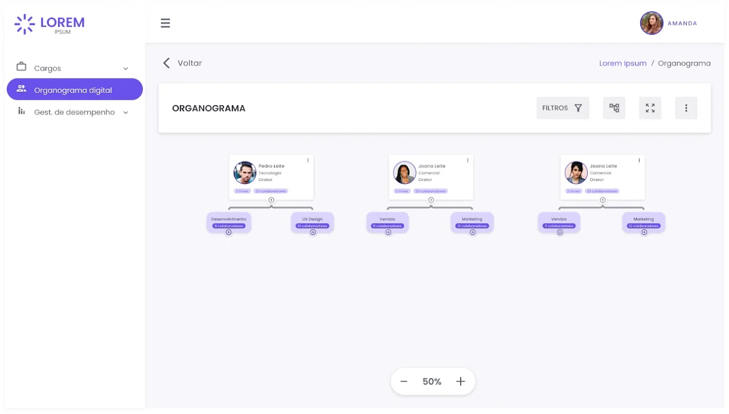Click the 2 times badge on Pedro Leite card
The image size is (729, 414).
(242, 191)
